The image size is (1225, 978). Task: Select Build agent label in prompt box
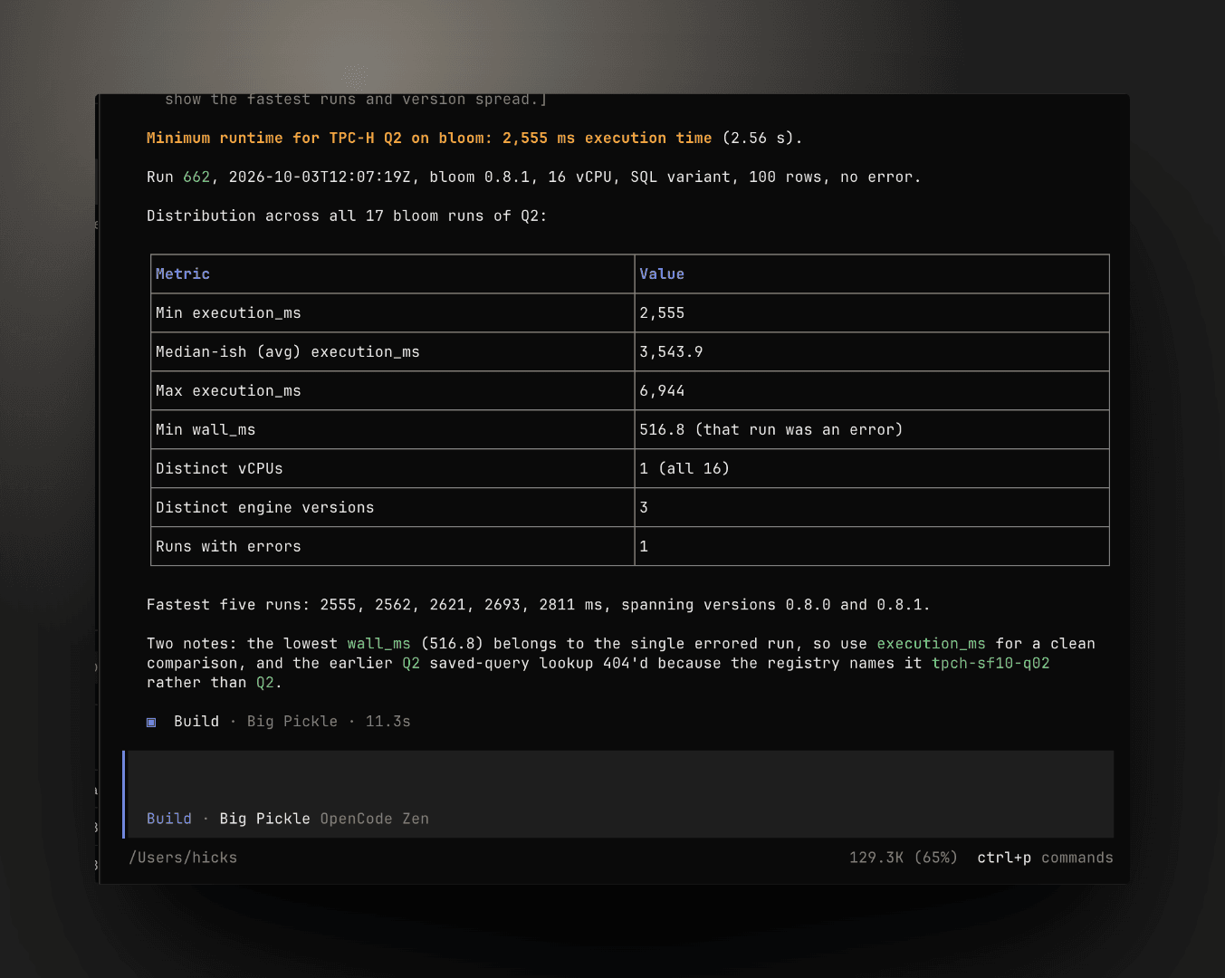coord(169,819)
